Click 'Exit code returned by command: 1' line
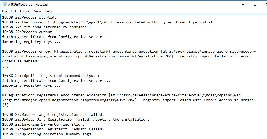Viewport: 267px width, 139px height. 46,27
